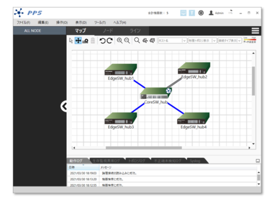The image size is (277, 204).
Task: Select the blue link to EdgeSW_hub4
Action: click(x=176, y=108)
